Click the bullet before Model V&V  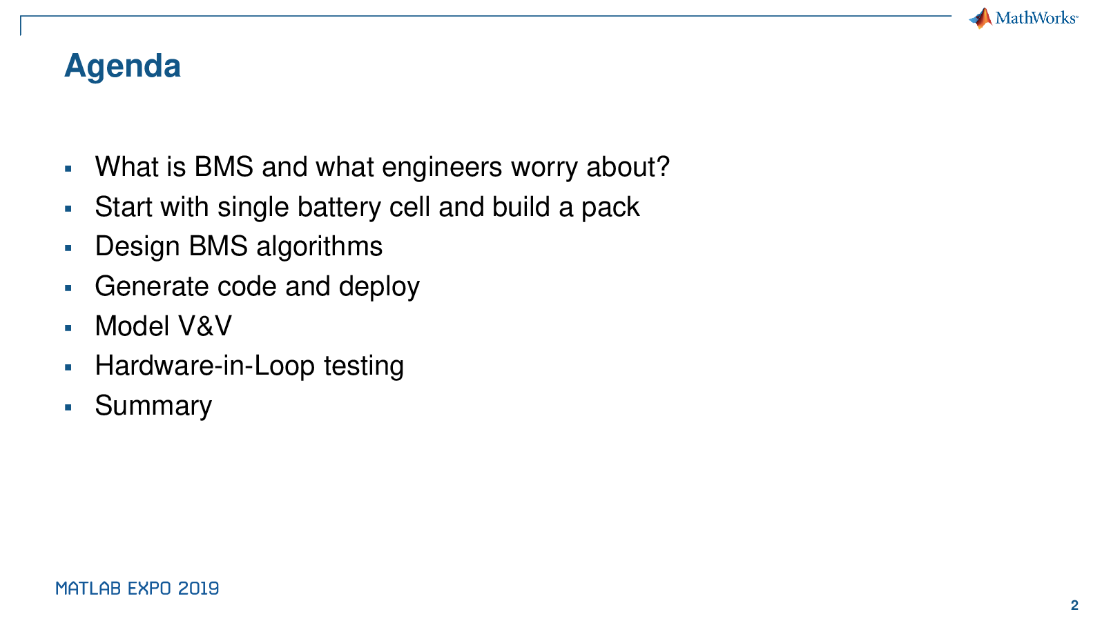click(68, 328)
